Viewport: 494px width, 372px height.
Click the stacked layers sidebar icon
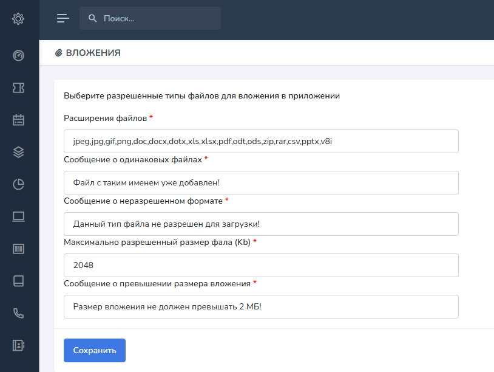click(18, 153)
